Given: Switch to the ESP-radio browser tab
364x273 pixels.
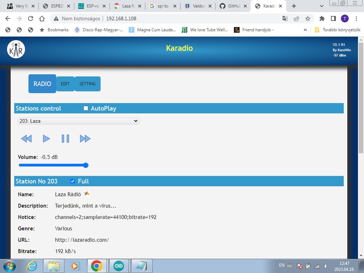Looking at the screenshot, I should click(92, 6).
